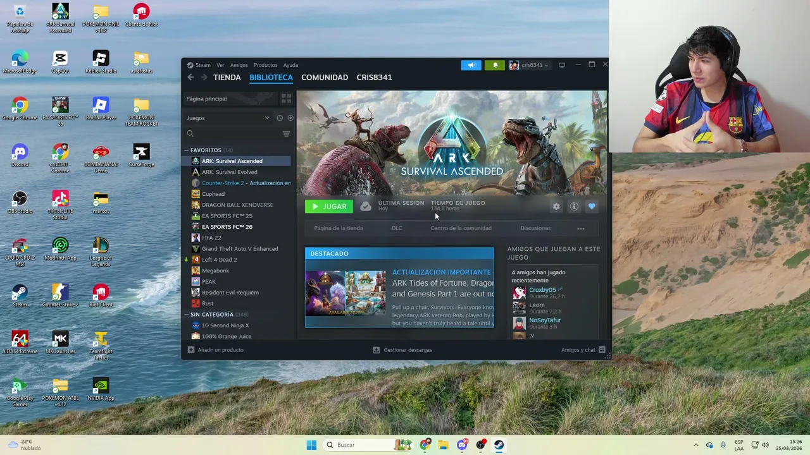Screen dimensions: 810x455
Task: Switch library to grid collections view
Action: pos(286,99)
